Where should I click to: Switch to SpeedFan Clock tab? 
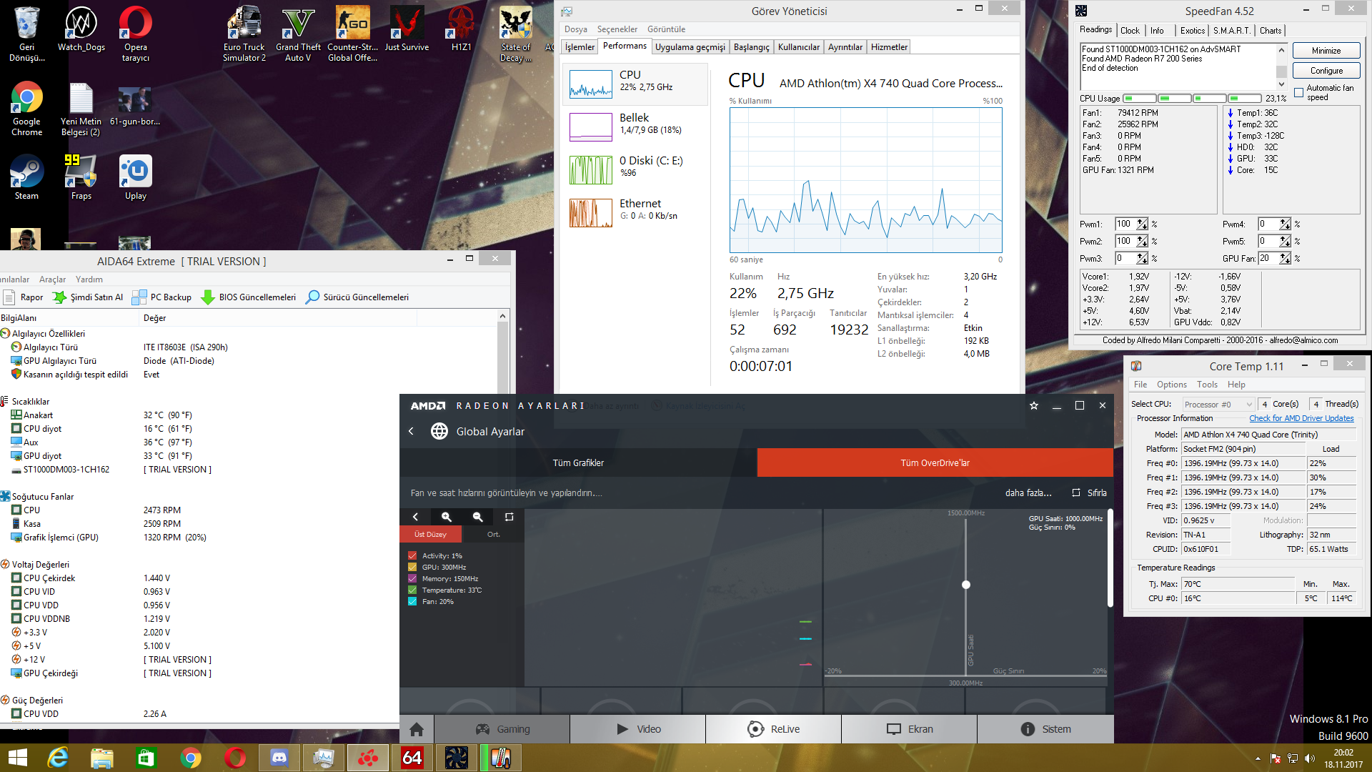tap(1130, 31)
